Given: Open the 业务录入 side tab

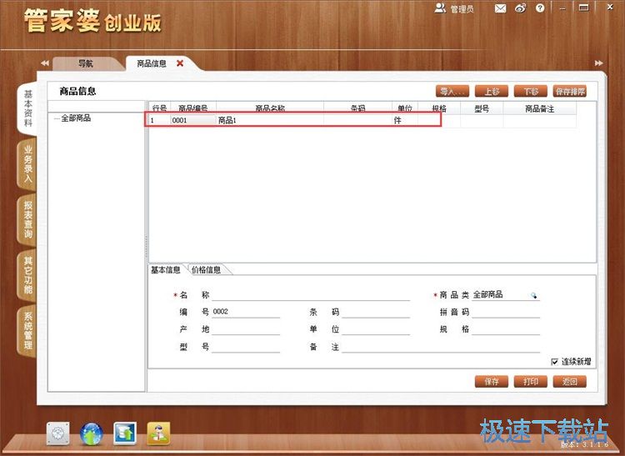Looking at the screenshot, I should pos(27,163).
